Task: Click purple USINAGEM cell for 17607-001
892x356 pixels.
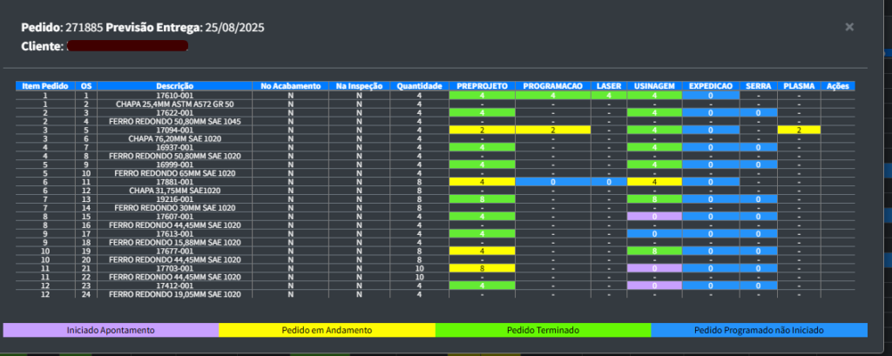Action: point(652,216)
